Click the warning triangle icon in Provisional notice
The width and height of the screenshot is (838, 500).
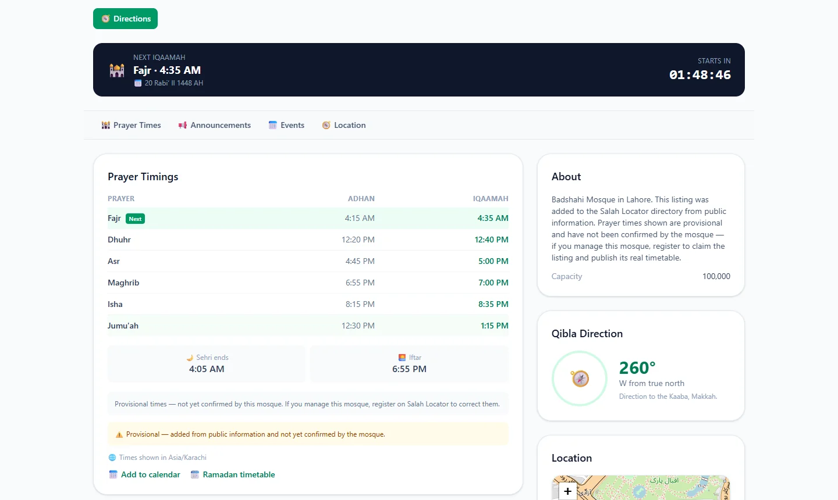click(x=119, y=434)
